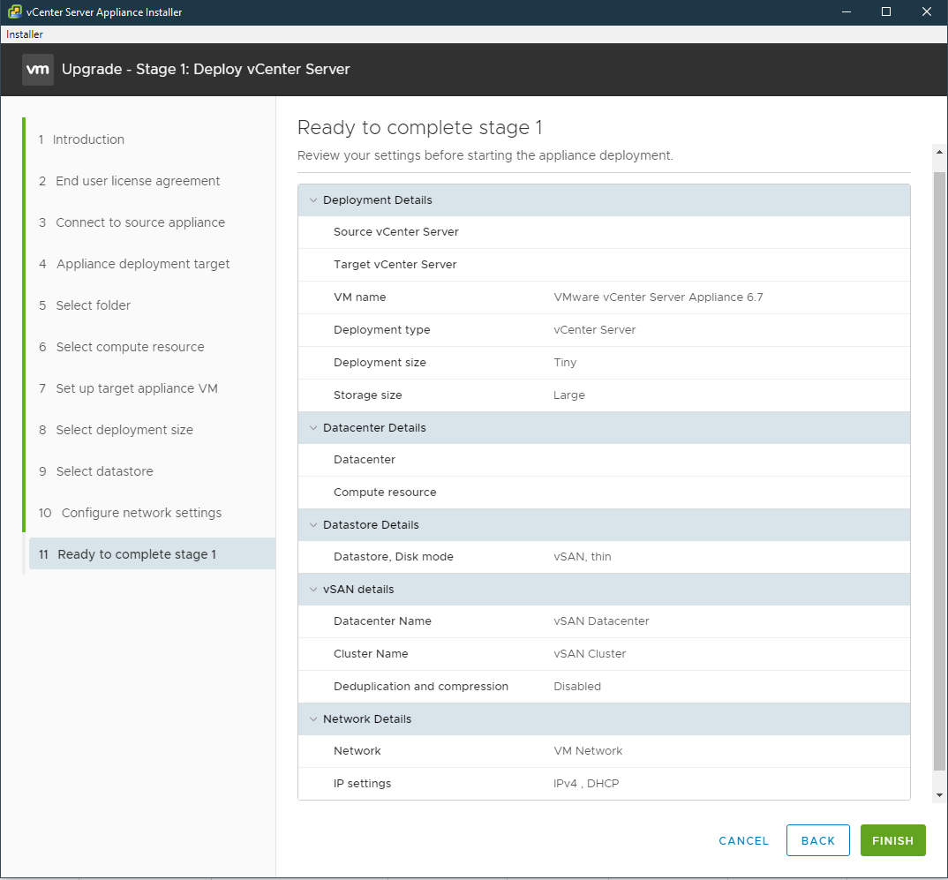Collapse the Network Details section
Viewport: 948px width, 880px height.
[314, 718]
